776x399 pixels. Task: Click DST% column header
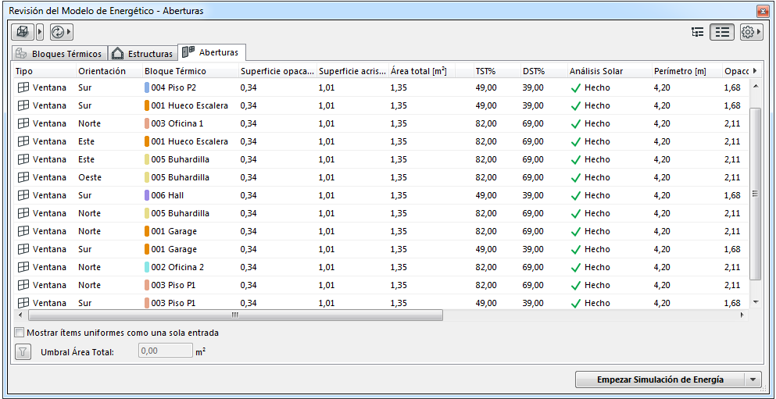[543, 71]
